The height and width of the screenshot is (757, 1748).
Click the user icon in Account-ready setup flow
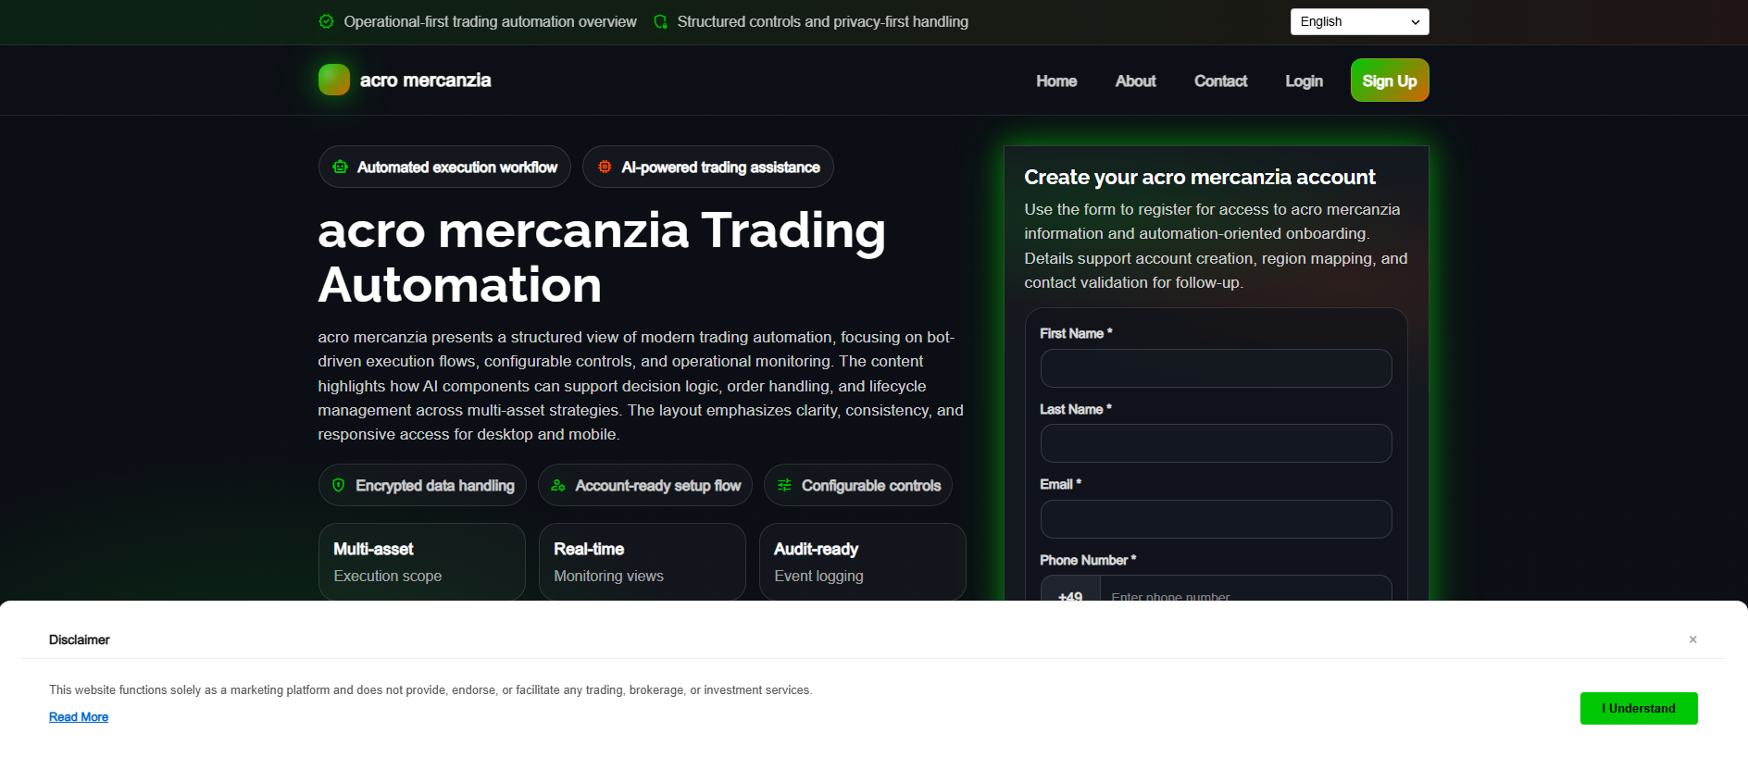tap(558, 485)
